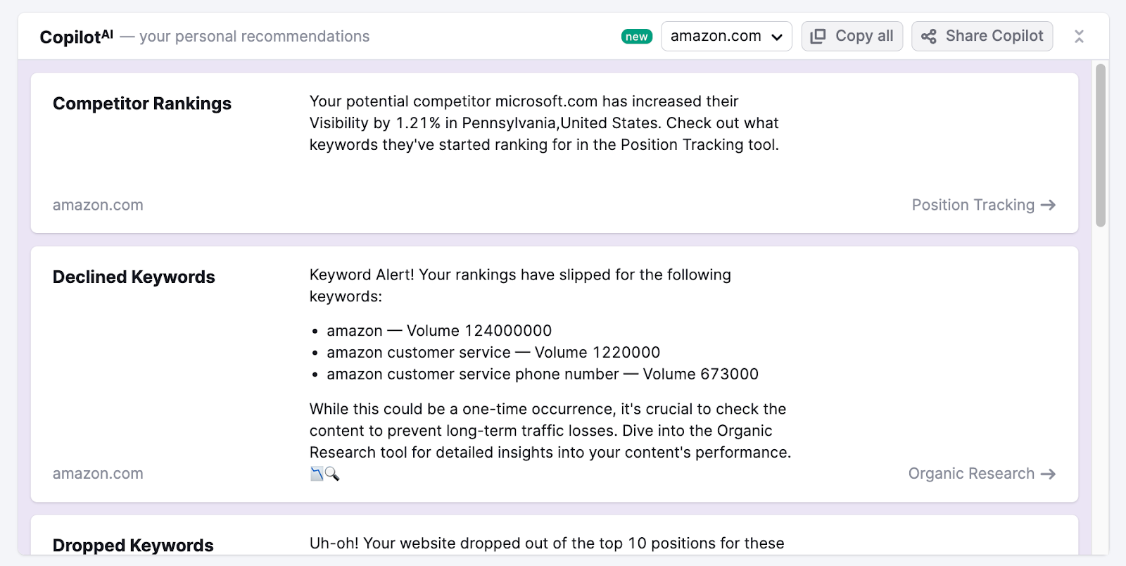Click the arrow icon next to Organic Research
Image resolution: width=1126 pixels, height=566 pixels.
point(1048,474)
